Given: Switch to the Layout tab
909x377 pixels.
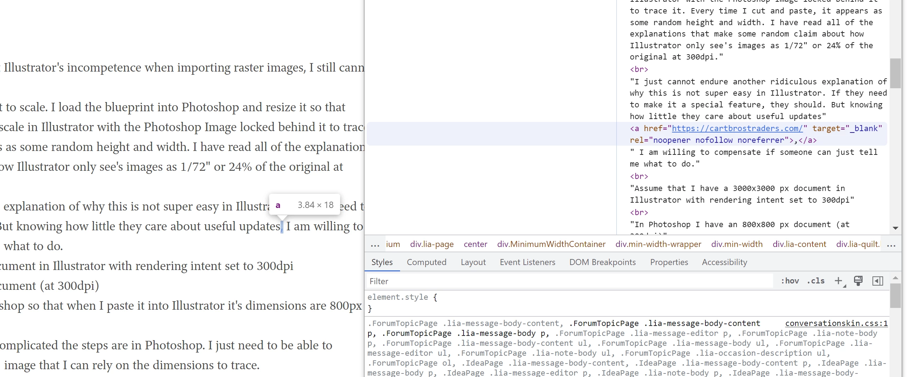Looking at the screenshot, I should pos(473,262).
